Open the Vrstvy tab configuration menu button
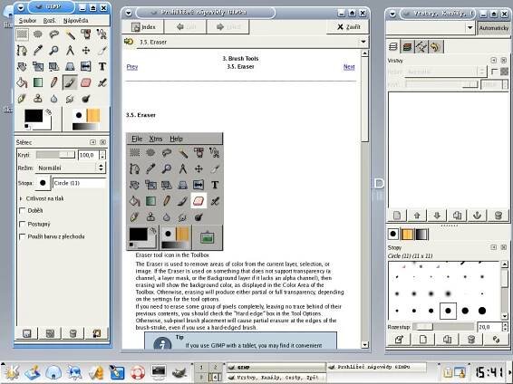Viewport: 513px width, 384px height. point(493,61)
